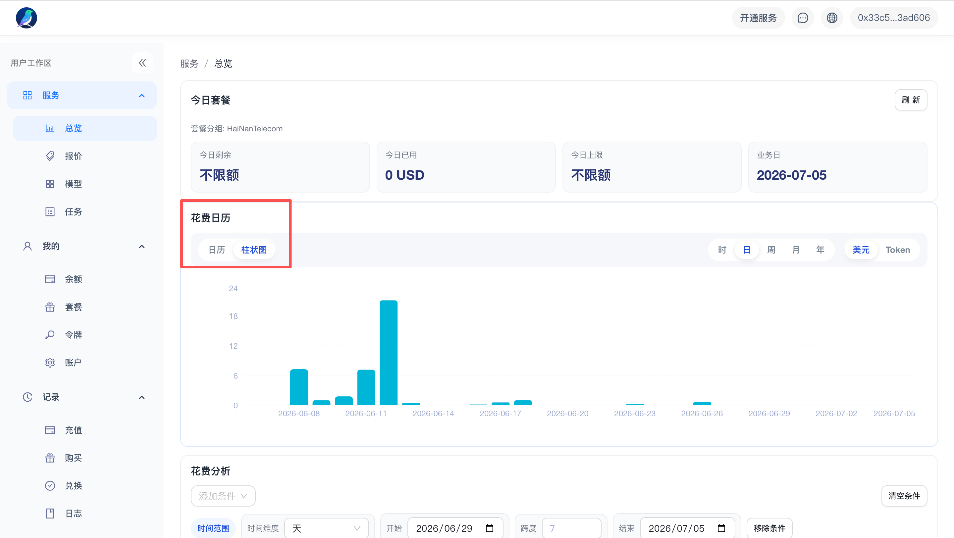This screenshot has height=538, width=954.
Task: Open calendar picker for 结束 date
Action: point(721,528)
